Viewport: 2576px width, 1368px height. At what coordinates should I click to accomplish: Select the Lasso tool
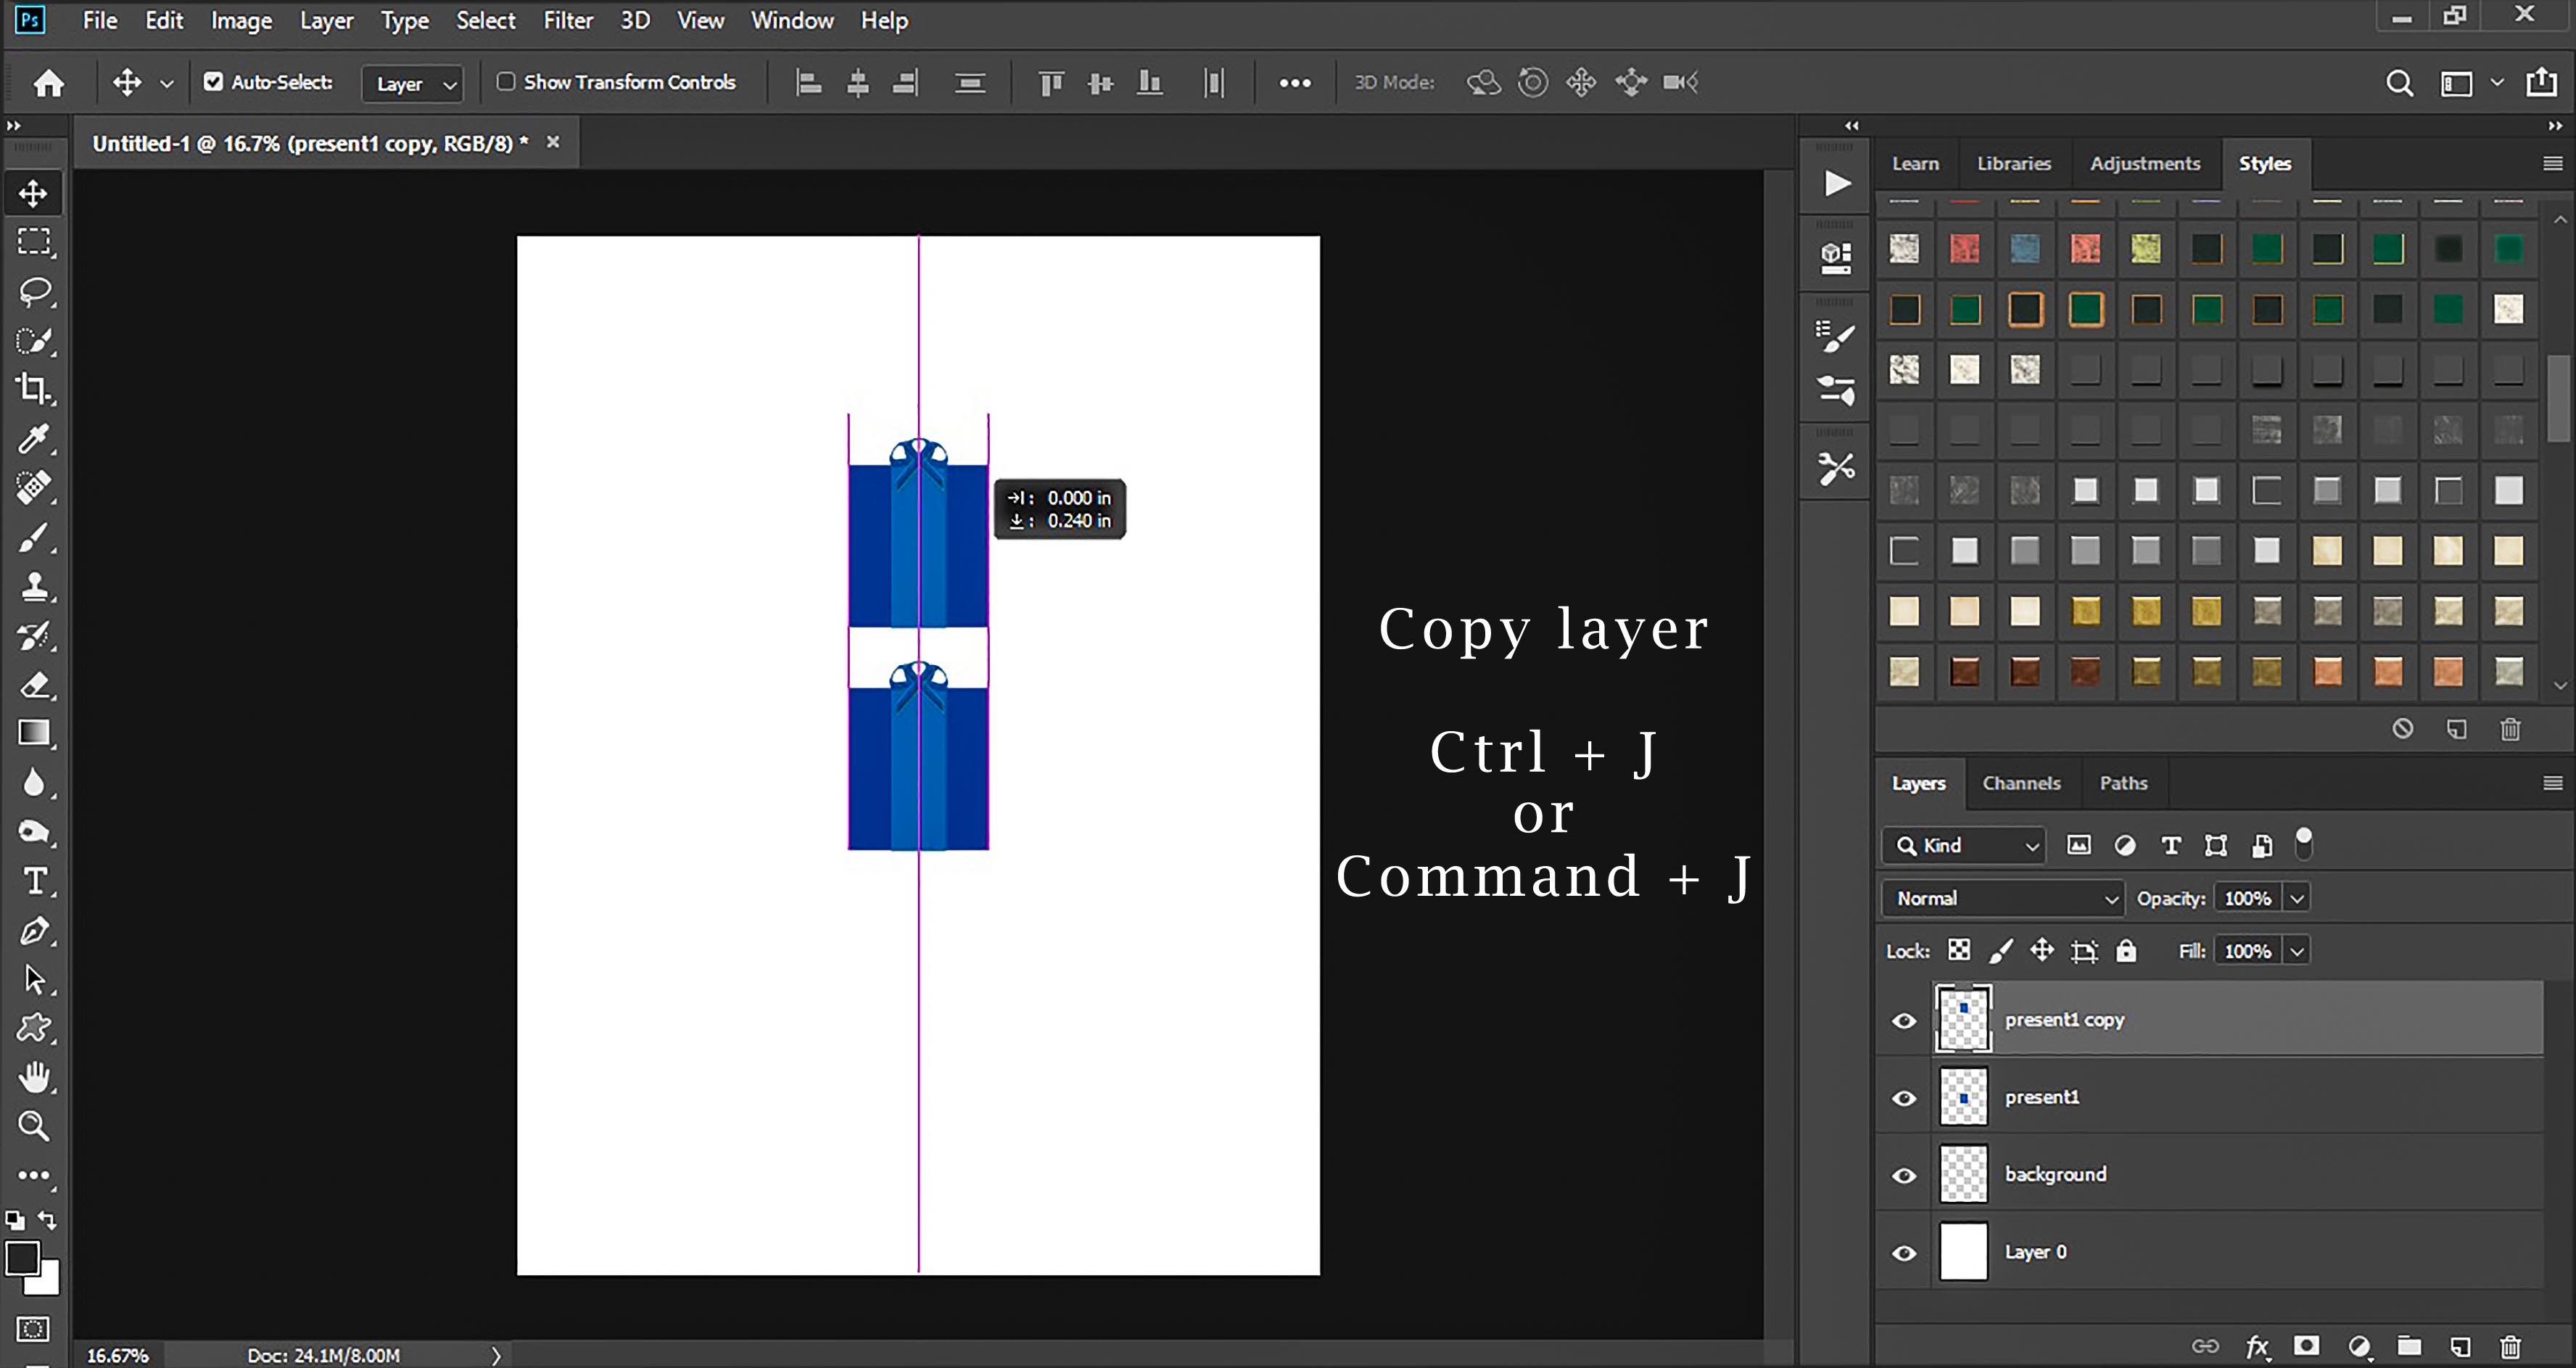point(35,291)
